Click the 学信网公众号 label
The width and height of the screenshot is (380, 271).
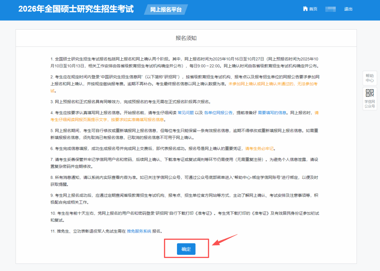click(369, 104)
